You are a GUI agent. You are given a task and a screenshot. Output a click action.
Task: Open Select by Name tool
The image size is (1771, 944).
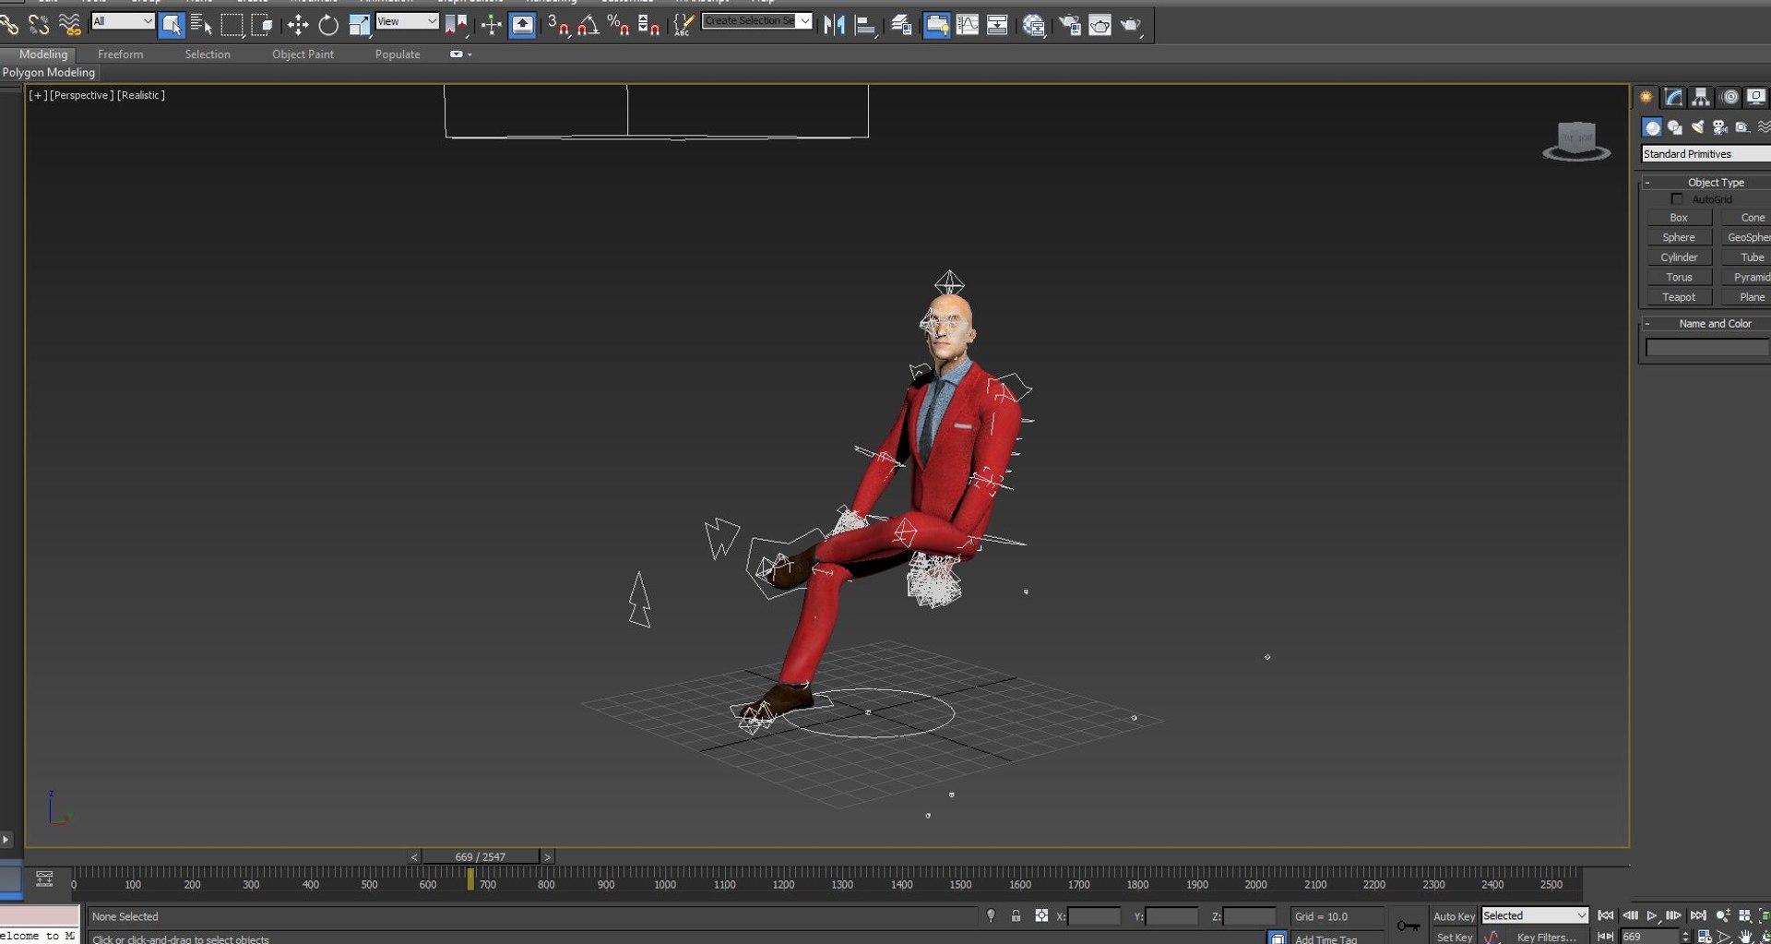coord(200,25)
